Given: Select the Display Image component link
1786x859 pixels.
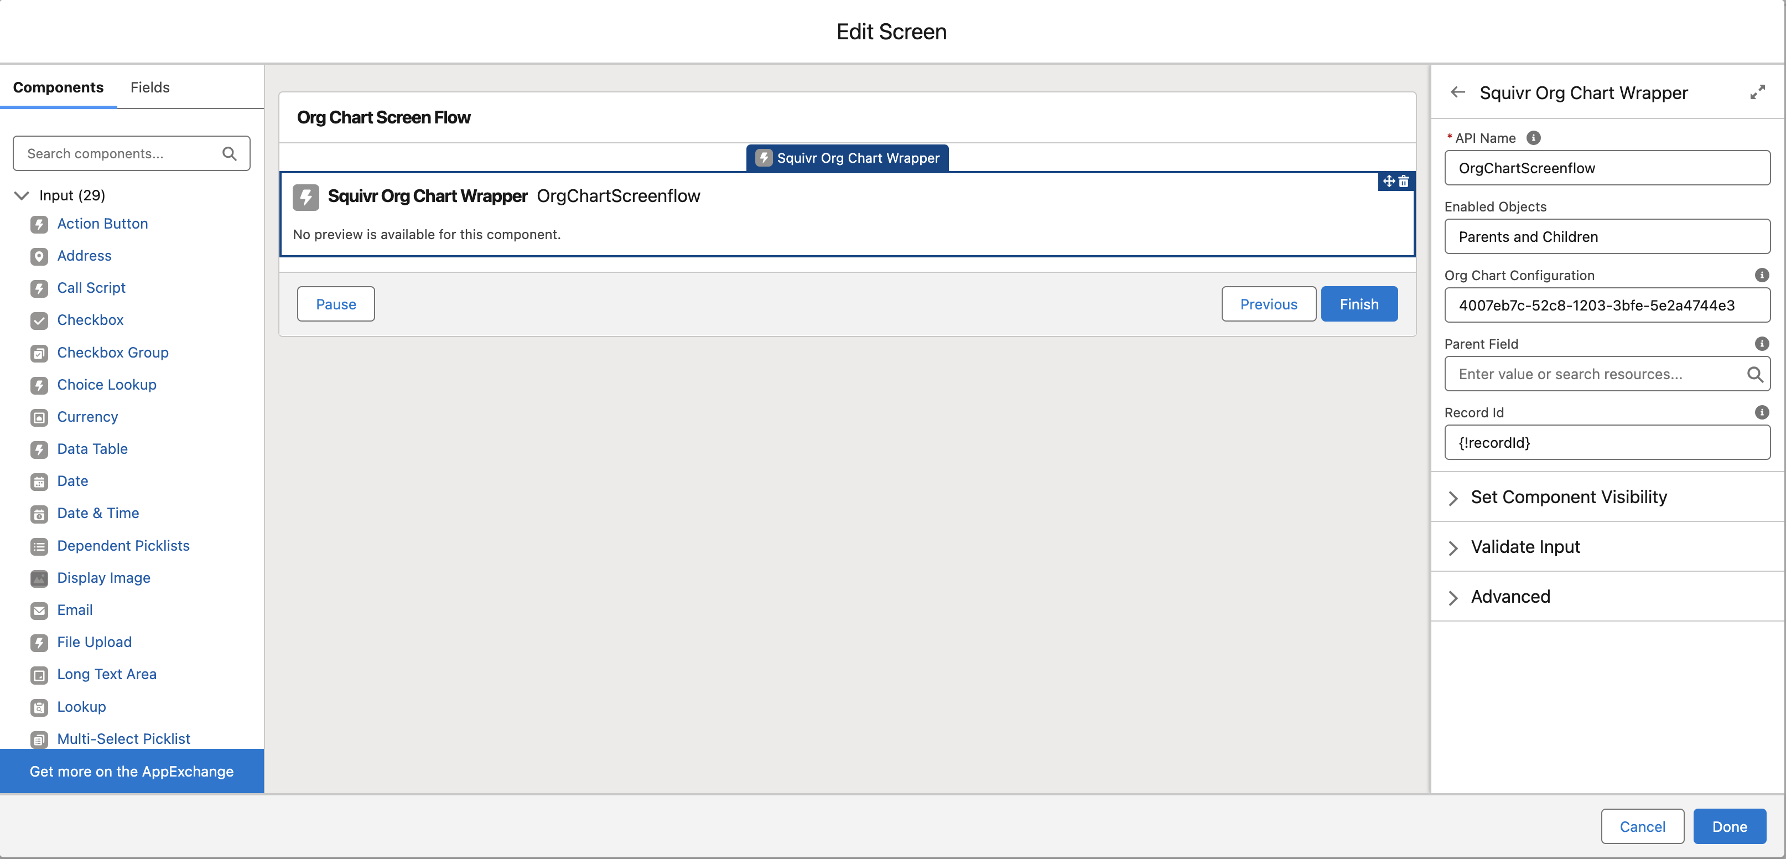Looking at the screenshot, I should [x=103, y=578].
